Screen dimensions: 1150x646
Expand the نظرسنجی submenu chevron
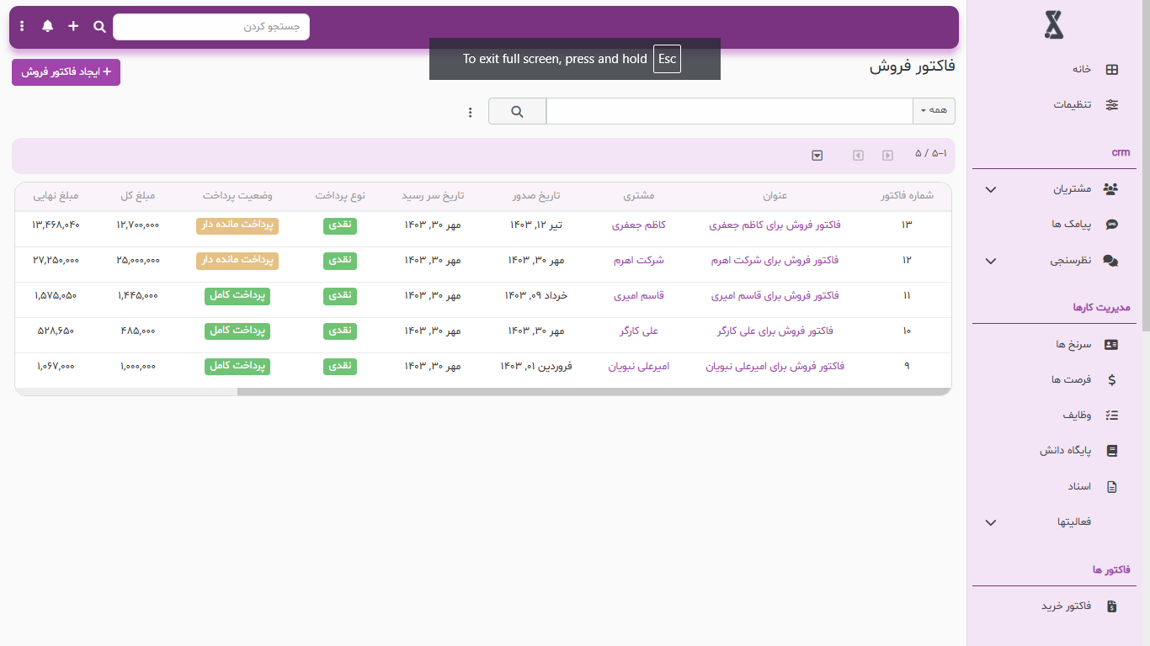[x=991, y=262]
